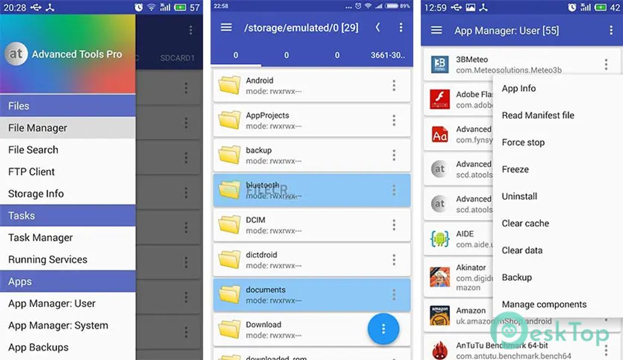Select File Search in the drawer

click(x=34, y=150)
